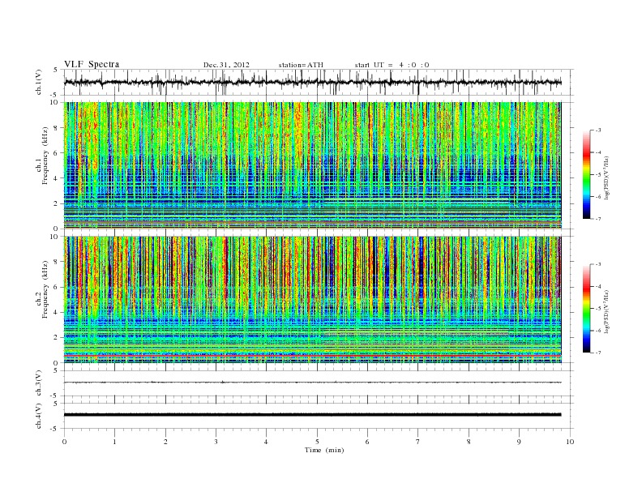
Task: Click the 'ch.3(V)' axis label
Action: click(x=39, y=383)
